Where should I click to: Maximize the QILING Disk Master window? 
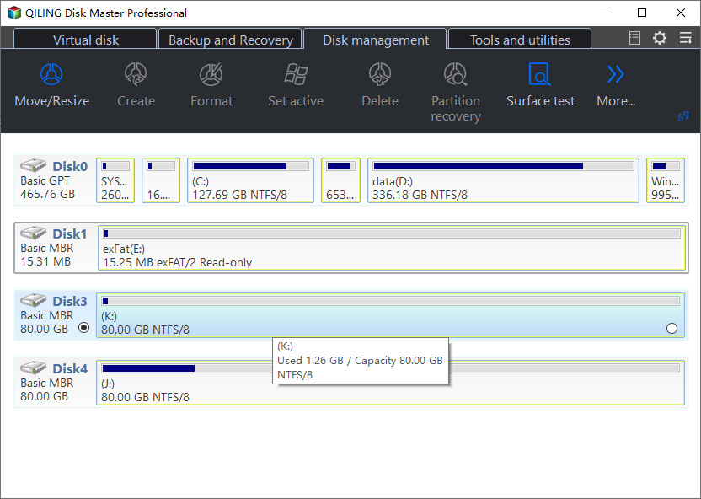(642, 13)
